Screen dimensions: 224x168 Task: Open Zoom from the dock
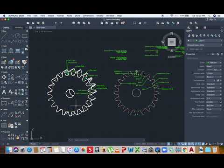164,150
